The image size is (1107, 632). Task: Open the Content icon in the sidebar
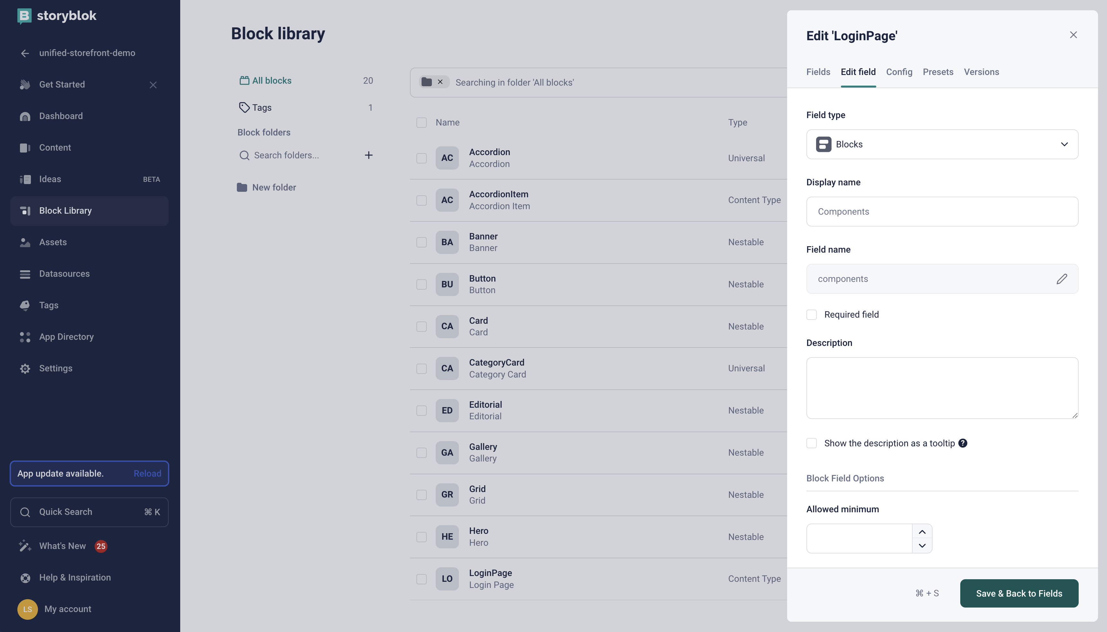coord(25,148)
